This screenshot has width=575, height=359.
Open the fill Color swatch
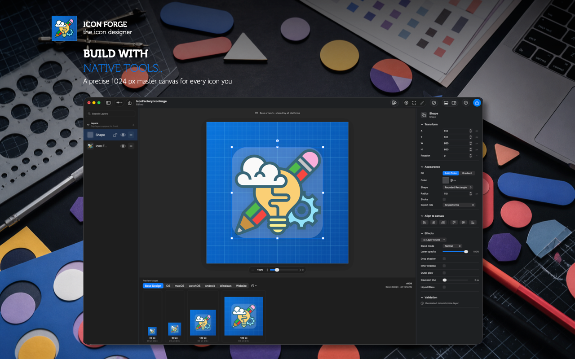tap(446, 180)
